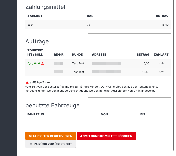Viewport: 176px width, 156px height.
Task: Select Anmeldung komplett löschen red button
Action: [x=106, y=136]
